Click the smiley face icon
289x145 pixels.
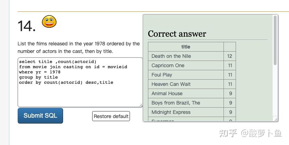(49, 22)
